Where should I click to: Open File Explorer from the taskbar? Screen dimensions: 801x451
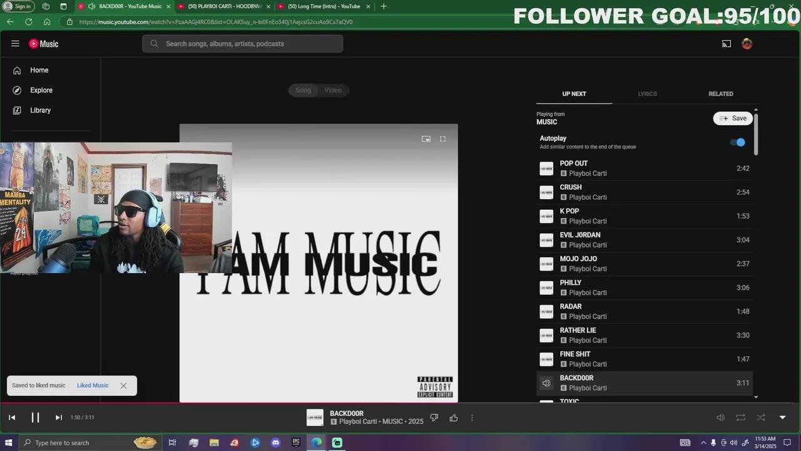tap(214, 443)
